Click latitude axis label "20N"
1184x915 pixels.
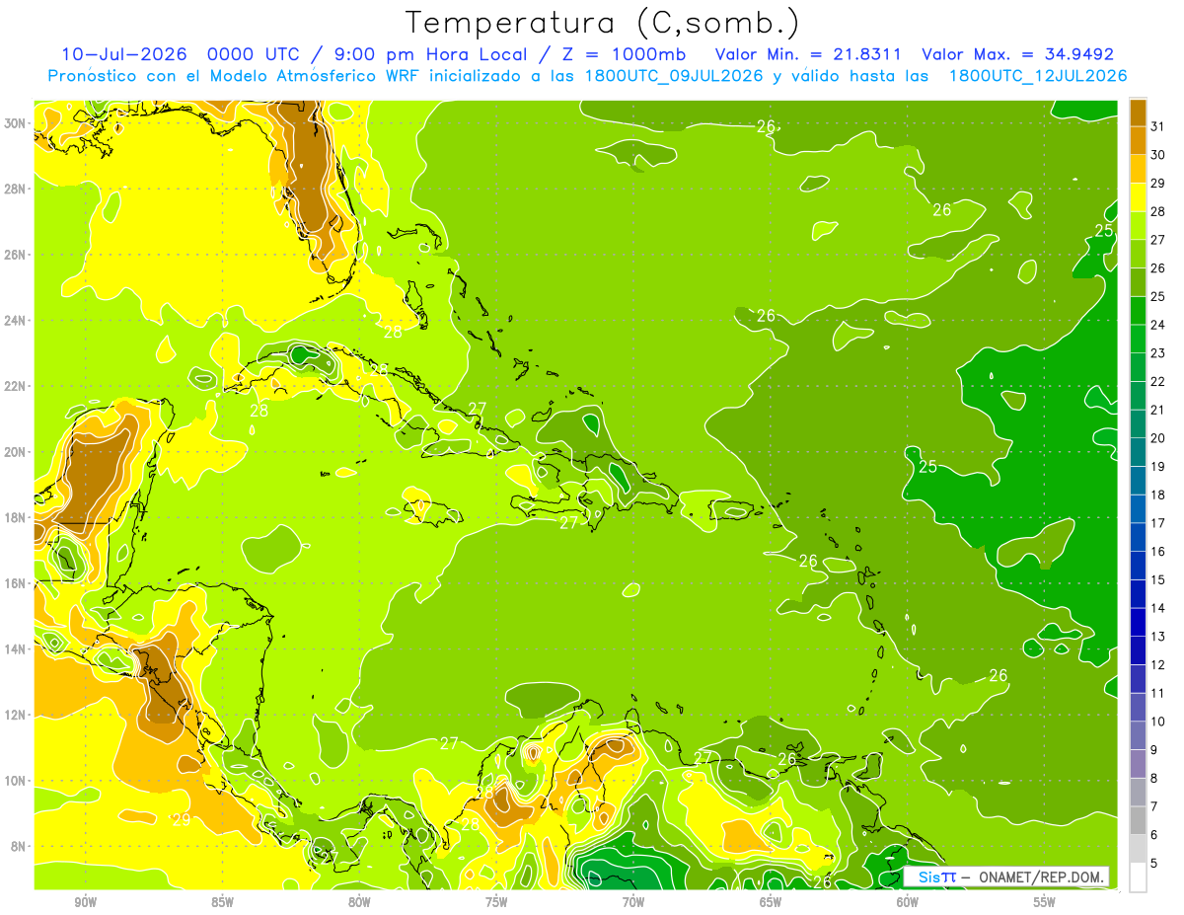pos(15,452)
